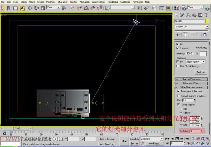Toggle Use Global Settings checkbox
Viewport: 211px width, 147px height.
click(x=178, y=66)
